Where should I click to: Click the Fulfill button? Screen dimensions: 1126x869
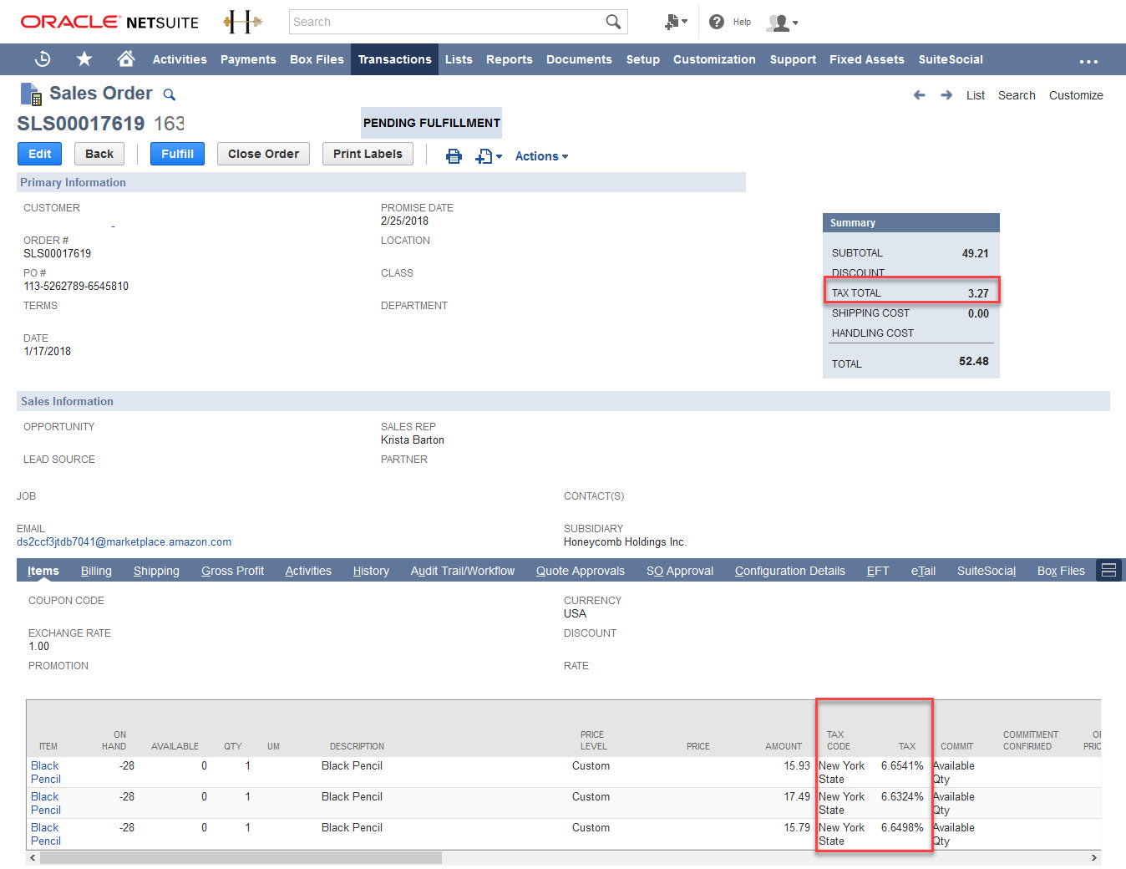177,154
